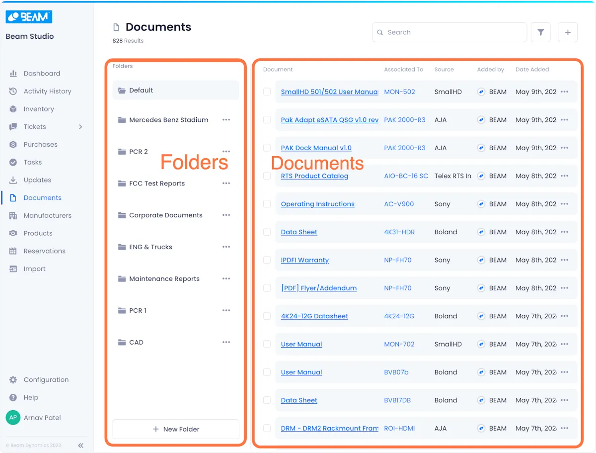This screenshot has height=453, width=596.
Task: Click the Manufacturers building icon
Action: coord(13,215)
